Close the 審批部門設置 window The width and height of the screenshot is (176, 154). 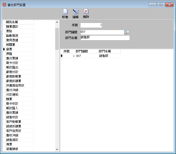[x=169, y=5]
